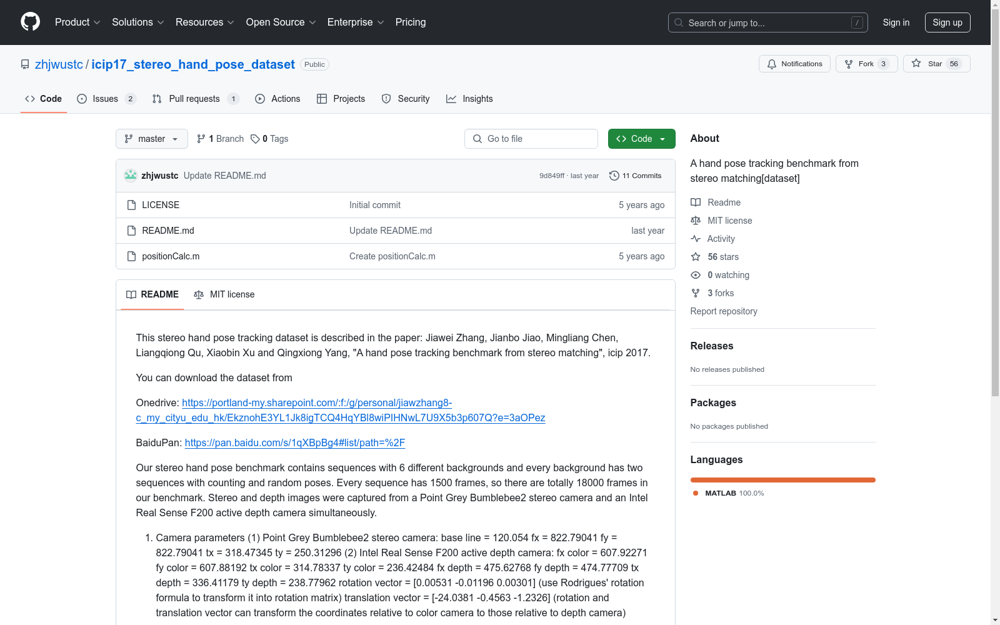Click the LICENSE file icon
This screenshot has width=1000, height=625.
tap(131, 205)
